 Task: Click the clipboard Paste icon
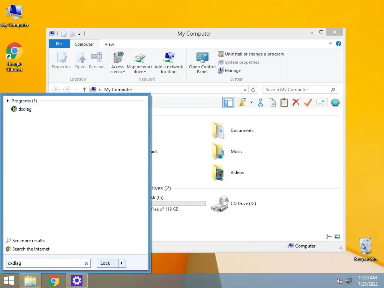[284, 102]
